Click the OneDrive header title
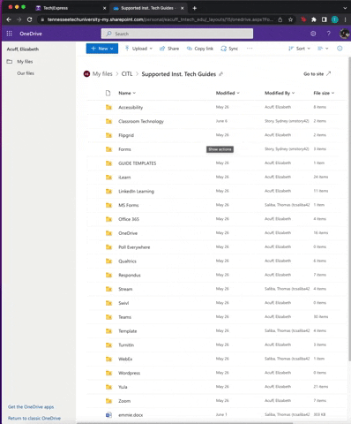 [31, 34]
